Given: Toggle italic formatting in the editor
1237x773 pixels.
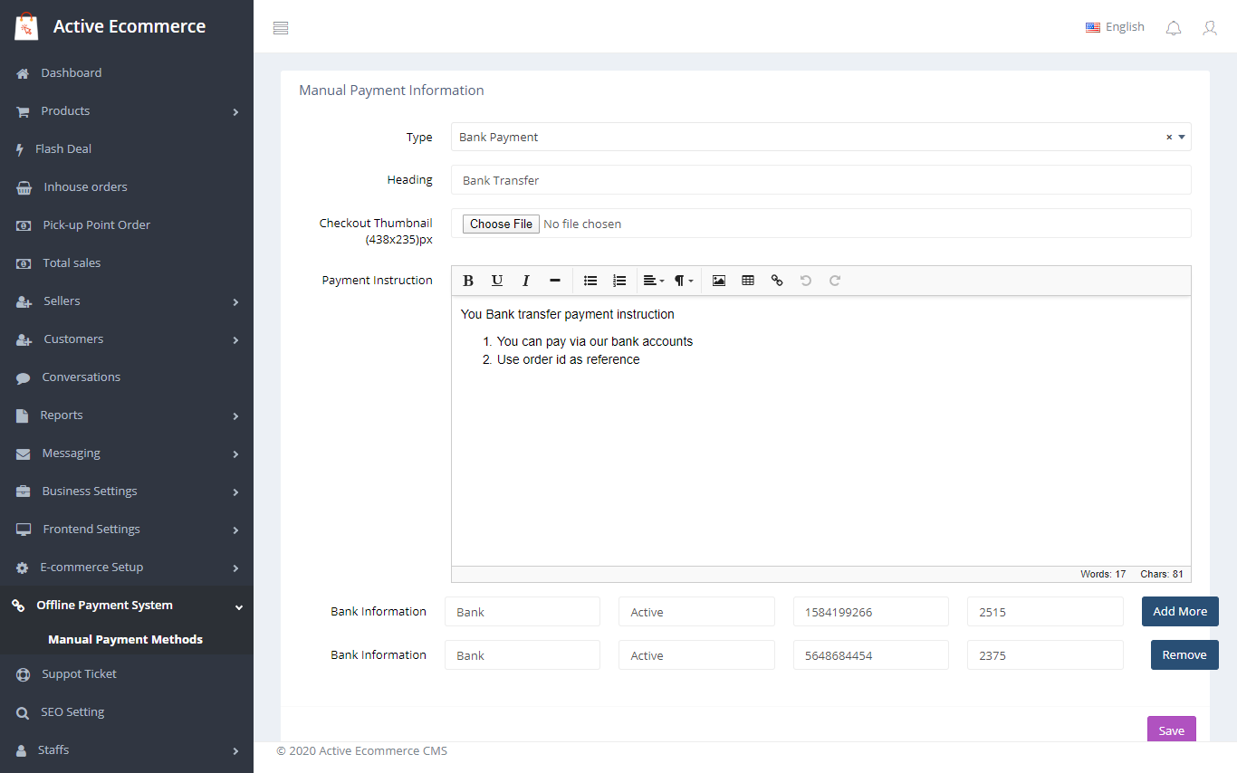Looking at the screenshot, I should [526, 281].
